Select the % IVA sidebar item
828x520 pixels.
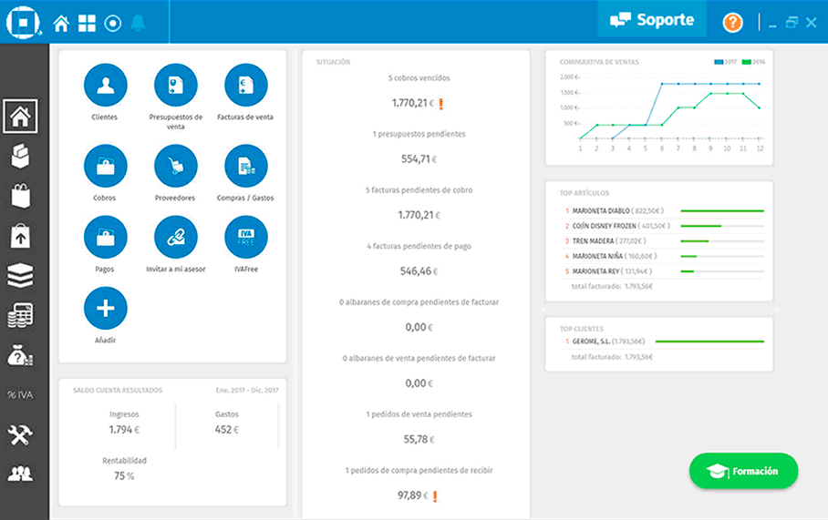pyautogui.click(x=20, y=394)
